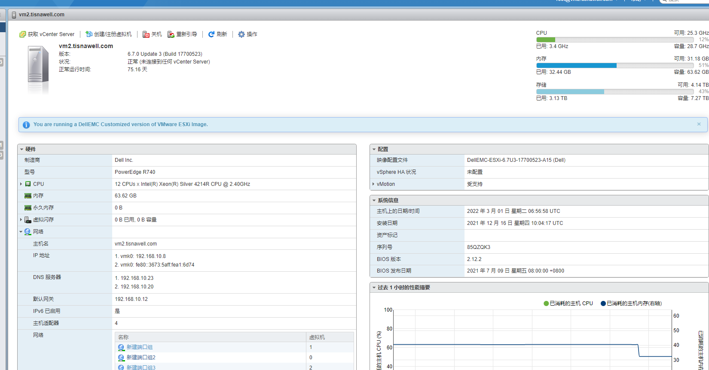Screen dimensions: 709x370
Task: Collapse the 硬件 panel
Action: click(x=22, y=149)
